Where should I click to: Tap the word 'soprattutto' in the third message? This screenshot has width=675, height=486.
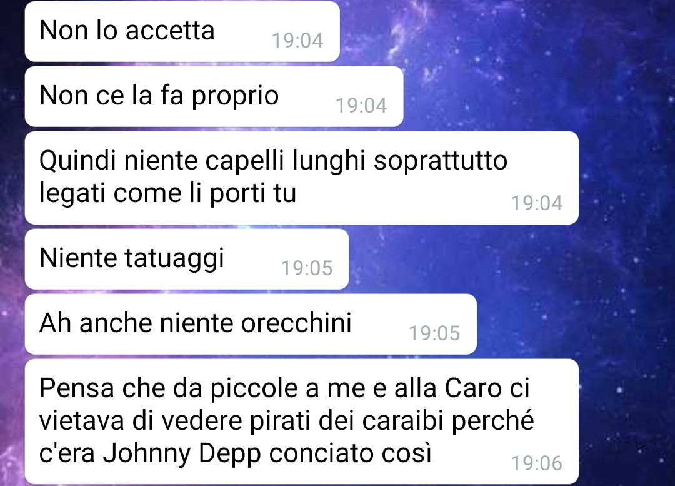click(x=441, y=161)
